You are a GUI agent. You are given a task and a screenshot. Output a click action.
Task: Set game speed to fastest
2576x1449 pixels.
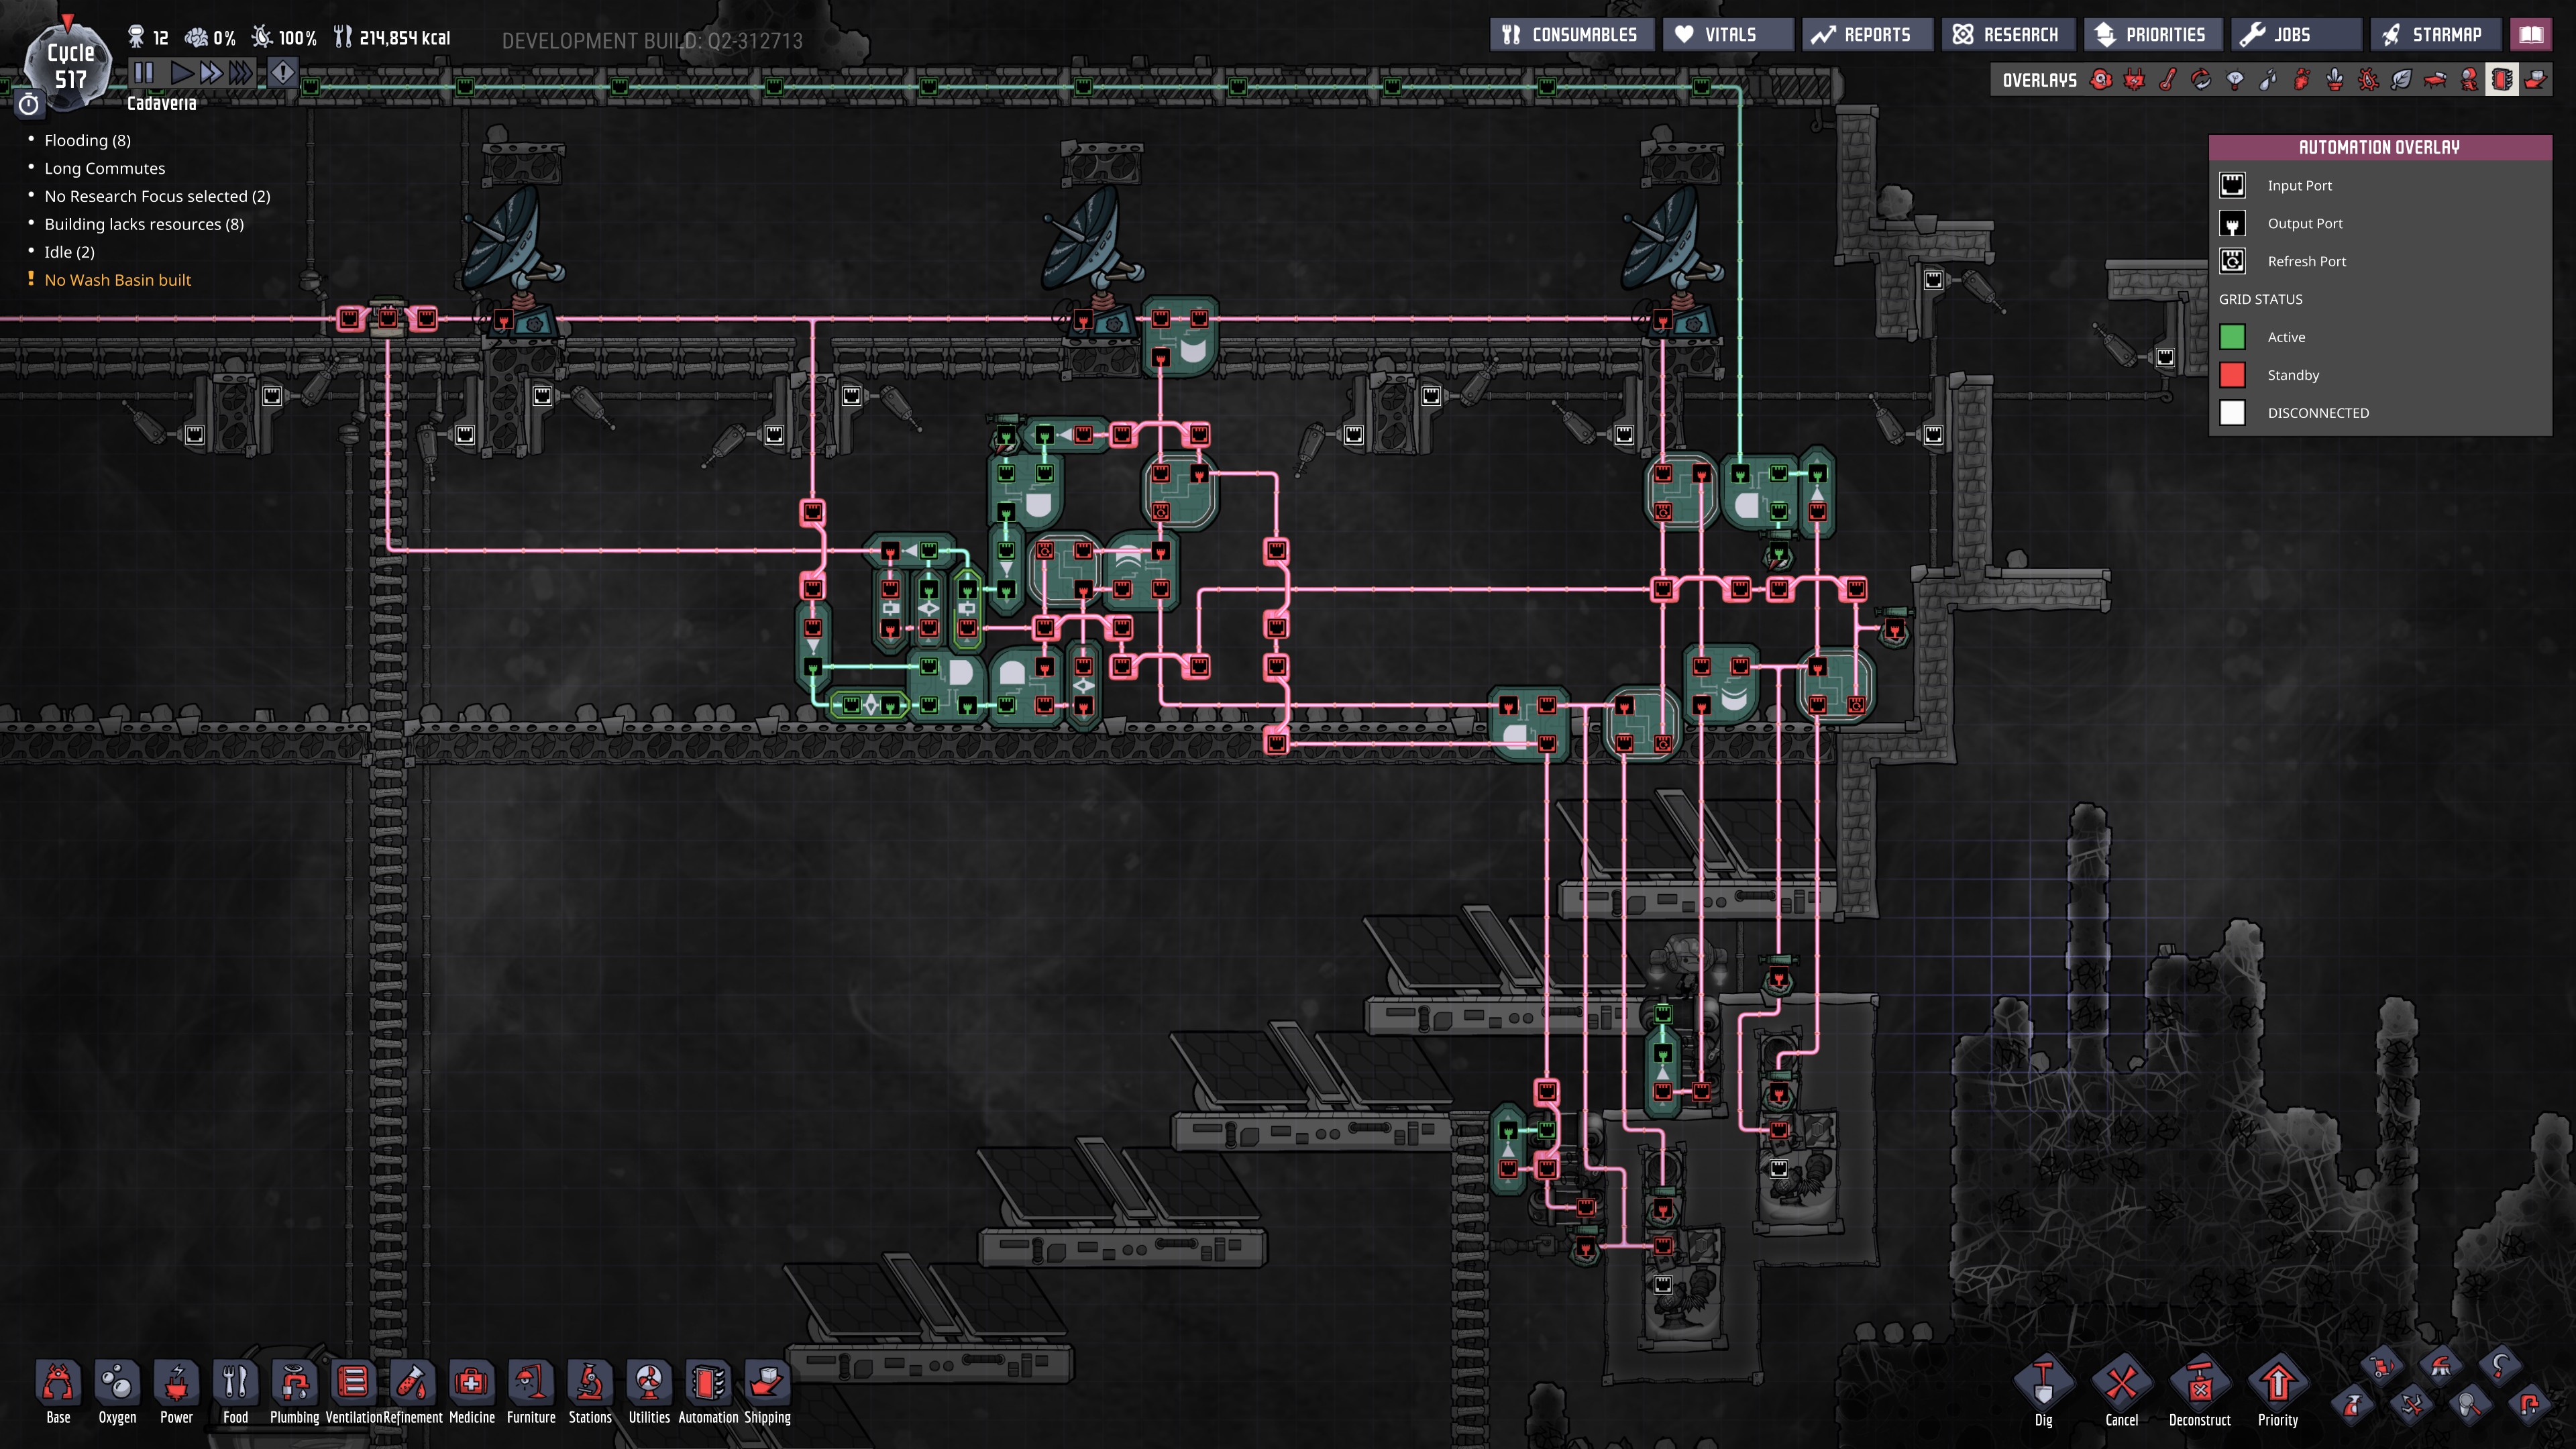241,72
